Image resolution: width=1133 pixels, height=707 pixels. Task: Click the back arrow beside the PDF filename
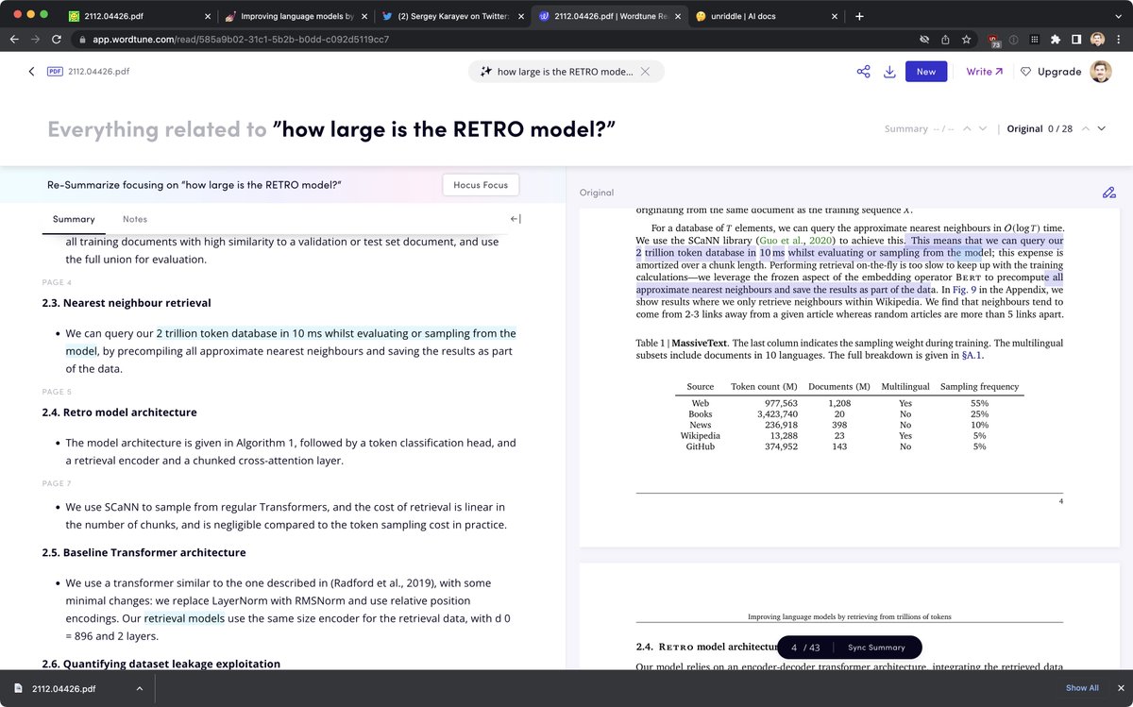tap(31, 72)
